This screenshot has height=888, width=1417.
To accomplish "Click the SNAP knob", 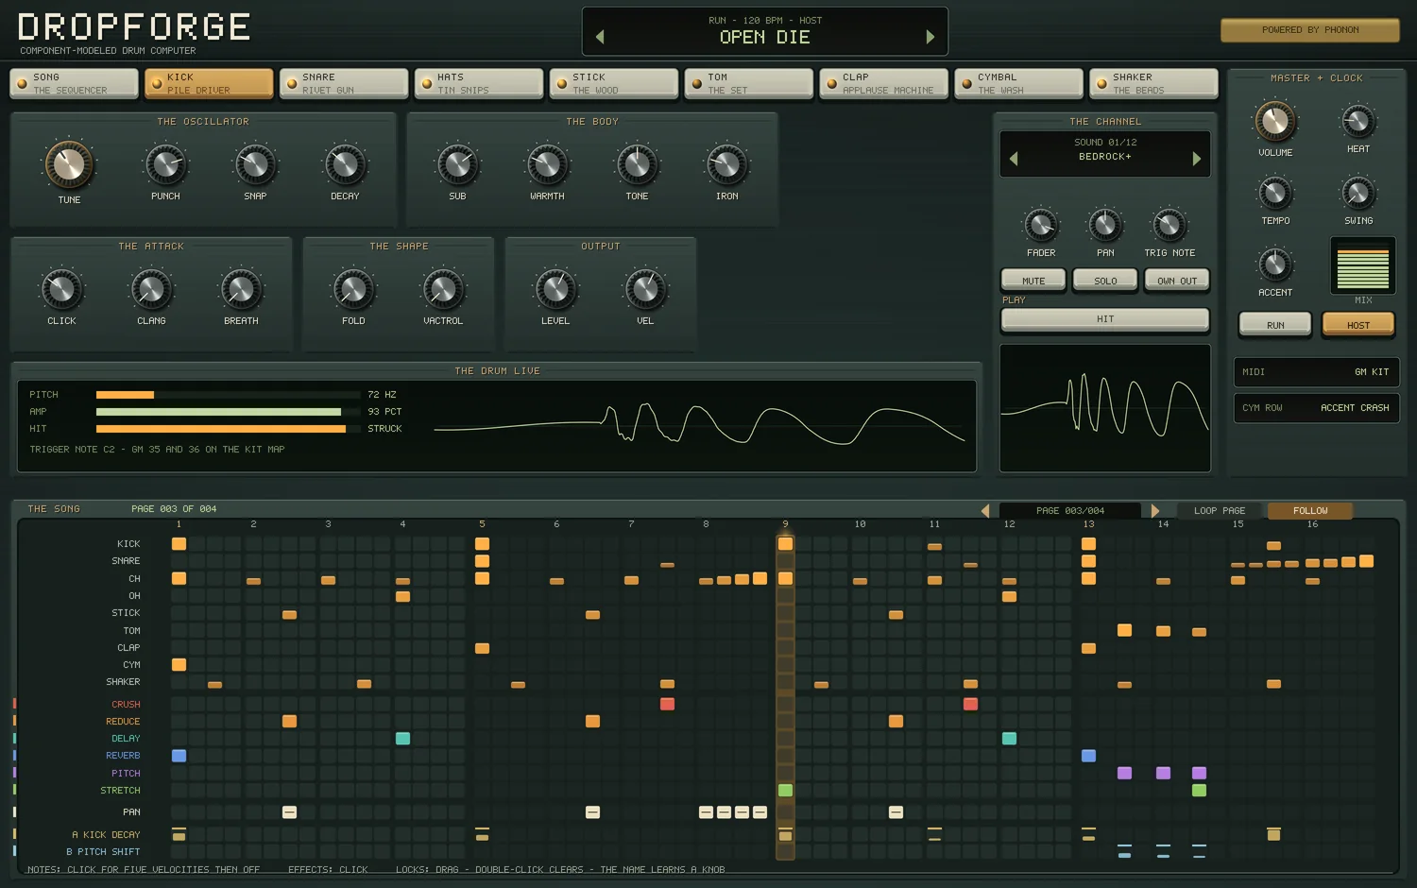I will pyautogui.click(x=255, y=164).
